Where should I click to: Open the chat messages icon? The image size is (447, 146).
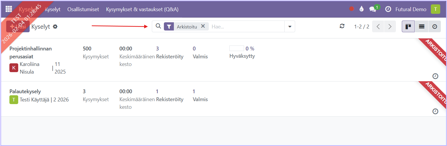click(373, 9)
